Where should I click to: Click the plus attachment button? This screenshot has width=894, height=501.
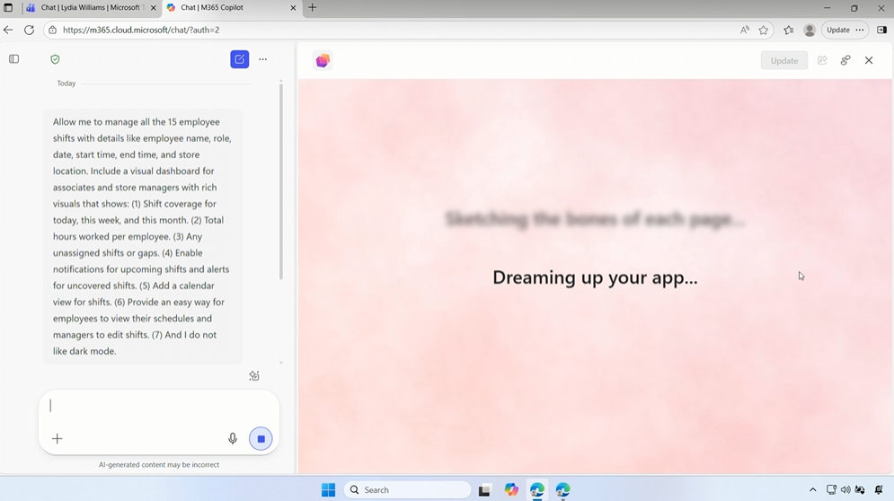[57, 438]
